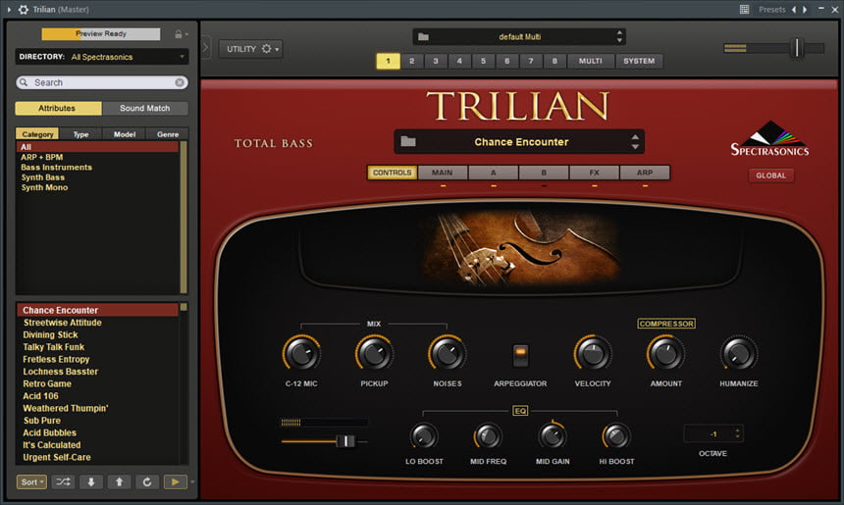844x505 pixels.
Task: Open the multi folder browser icon
Action: point(424,36)
